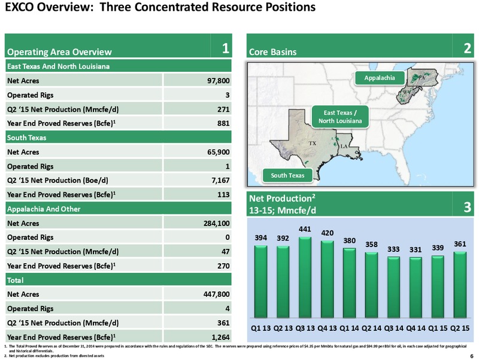This screenshot has width=479, height=359.
Task: Click the page number 6
Action: pos(472,355)
